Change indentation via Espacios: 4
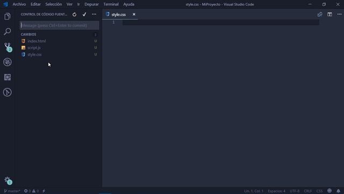The image size is (344, 194). 276,191
